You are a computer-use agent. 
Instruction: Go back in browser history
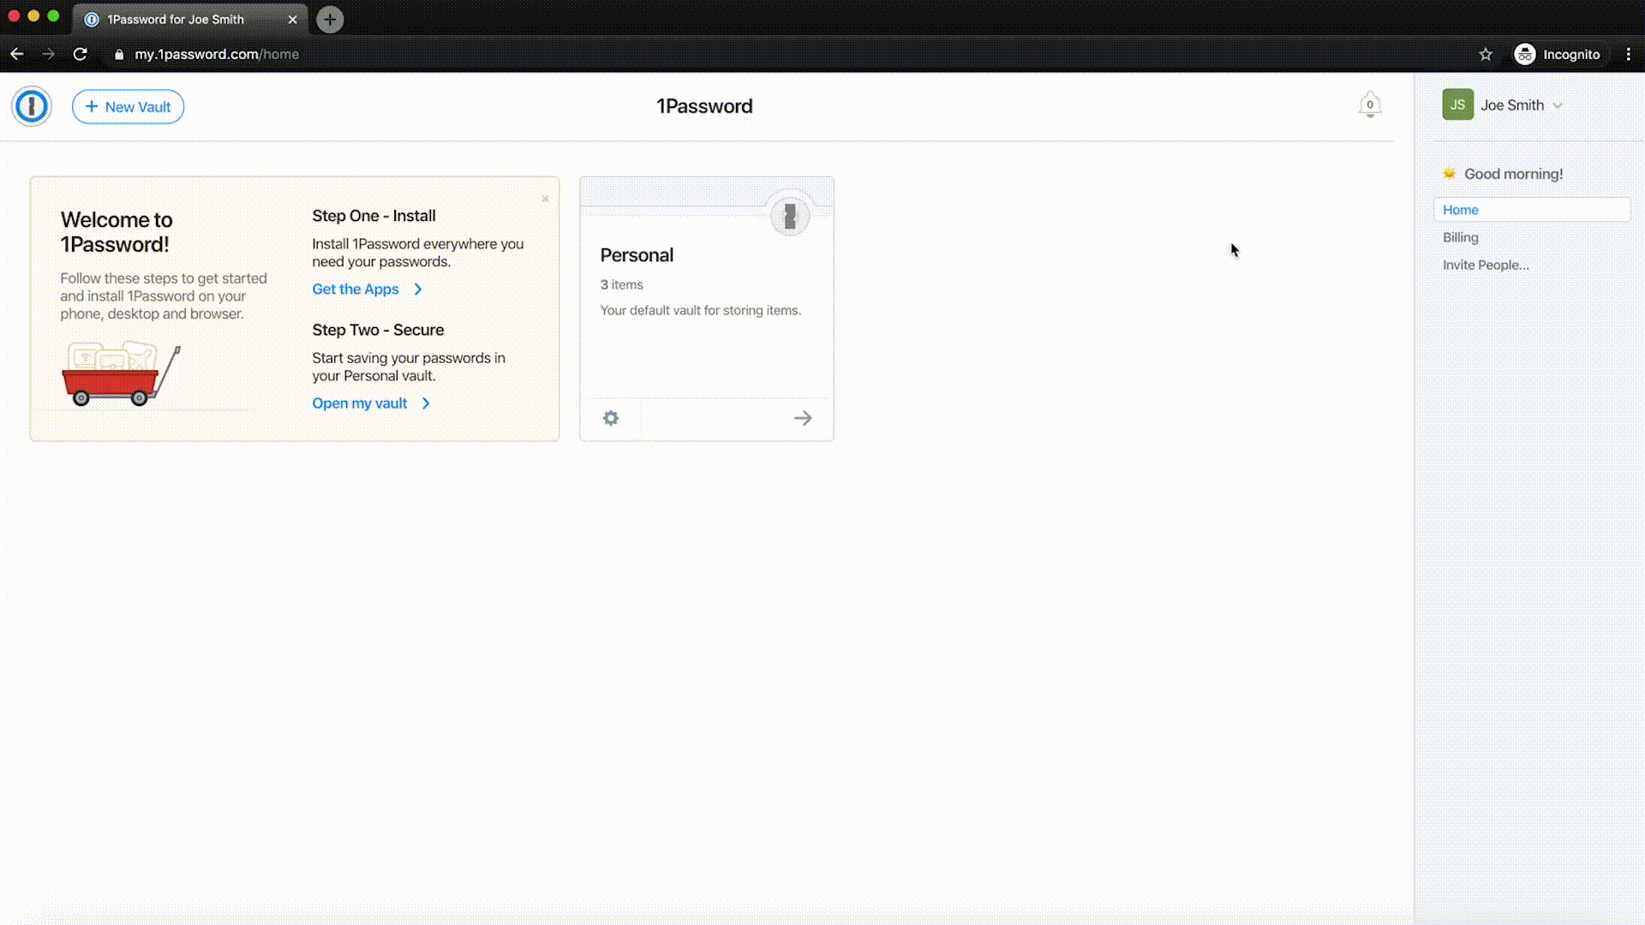click(17, 54)
